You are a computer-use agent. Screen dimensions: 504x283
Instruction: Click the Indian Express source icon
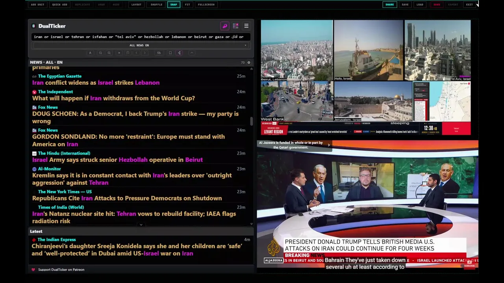(x=34, y=240)
